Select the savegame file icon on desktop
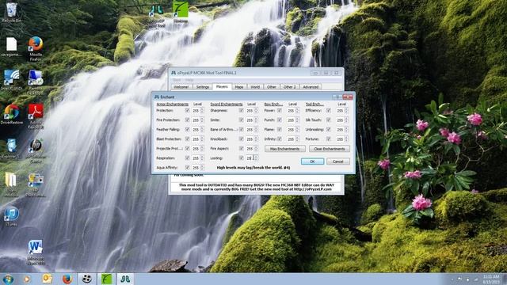The width and height of the screenshot is (507, 285). [x=11, y=47]
